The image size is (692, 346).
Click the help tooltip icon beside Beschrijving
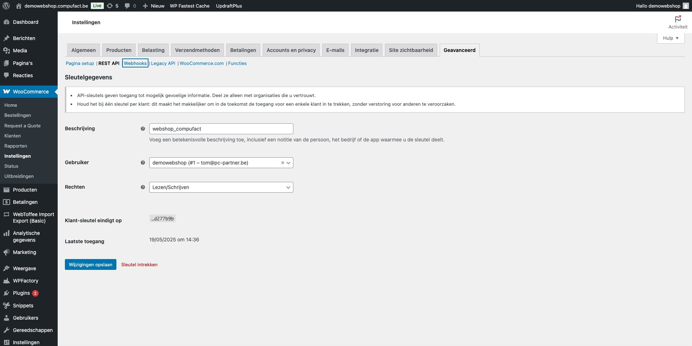click(x=143, y=129)
